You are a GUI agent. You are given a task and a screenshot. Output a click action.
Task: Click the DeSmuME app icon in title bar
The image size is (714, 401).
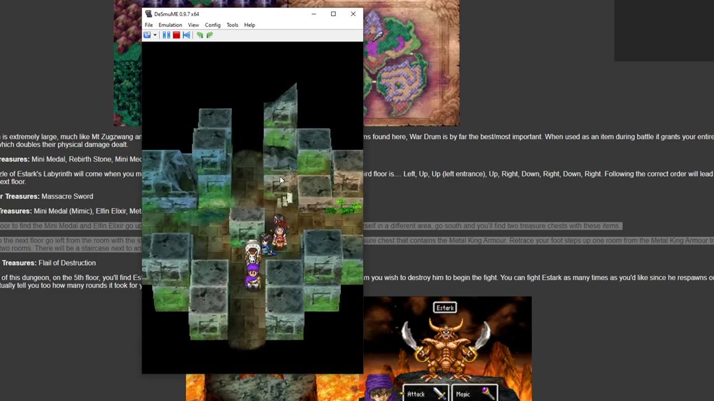[x=148, y=14]
